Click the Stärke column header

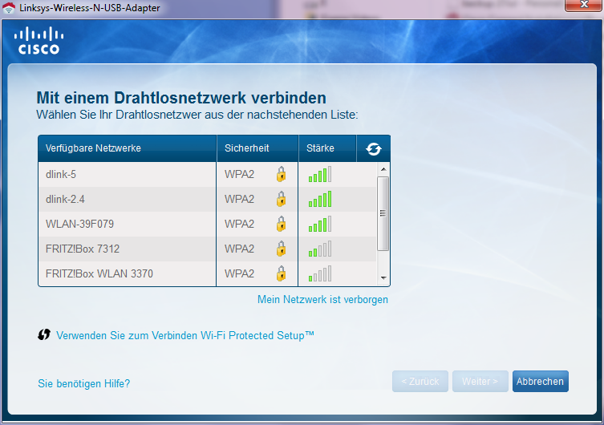pyautogui.click(x=327, y=148)
